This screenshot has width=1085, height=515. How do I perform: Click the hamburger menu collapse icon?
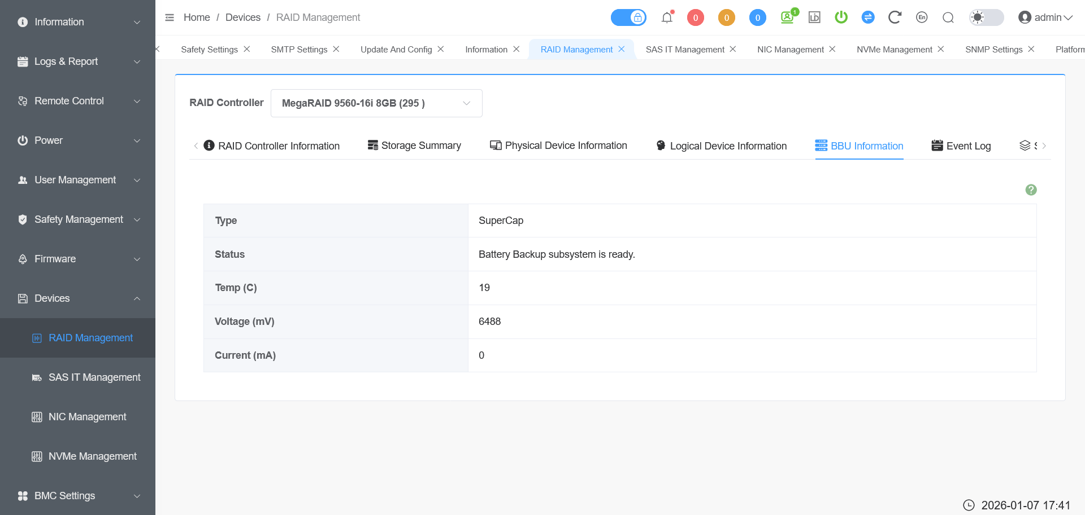[170, 17]
